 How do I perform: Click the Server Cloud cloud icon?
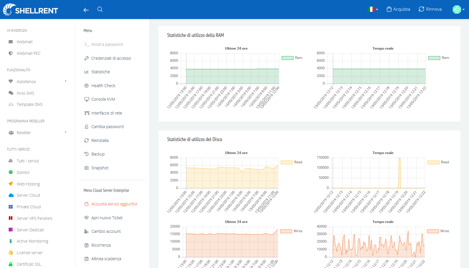[11, 195]
